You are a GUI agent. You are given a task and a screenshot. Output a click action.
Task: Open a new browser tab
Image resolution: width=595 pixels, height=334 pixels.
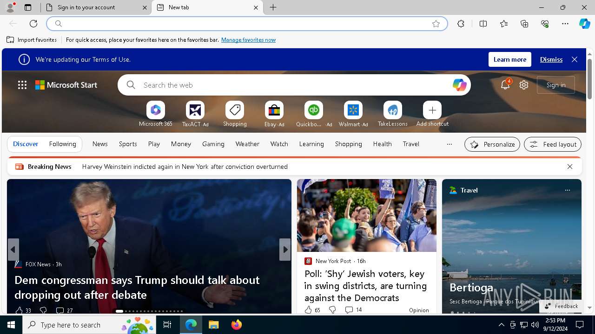click(273, 7)
